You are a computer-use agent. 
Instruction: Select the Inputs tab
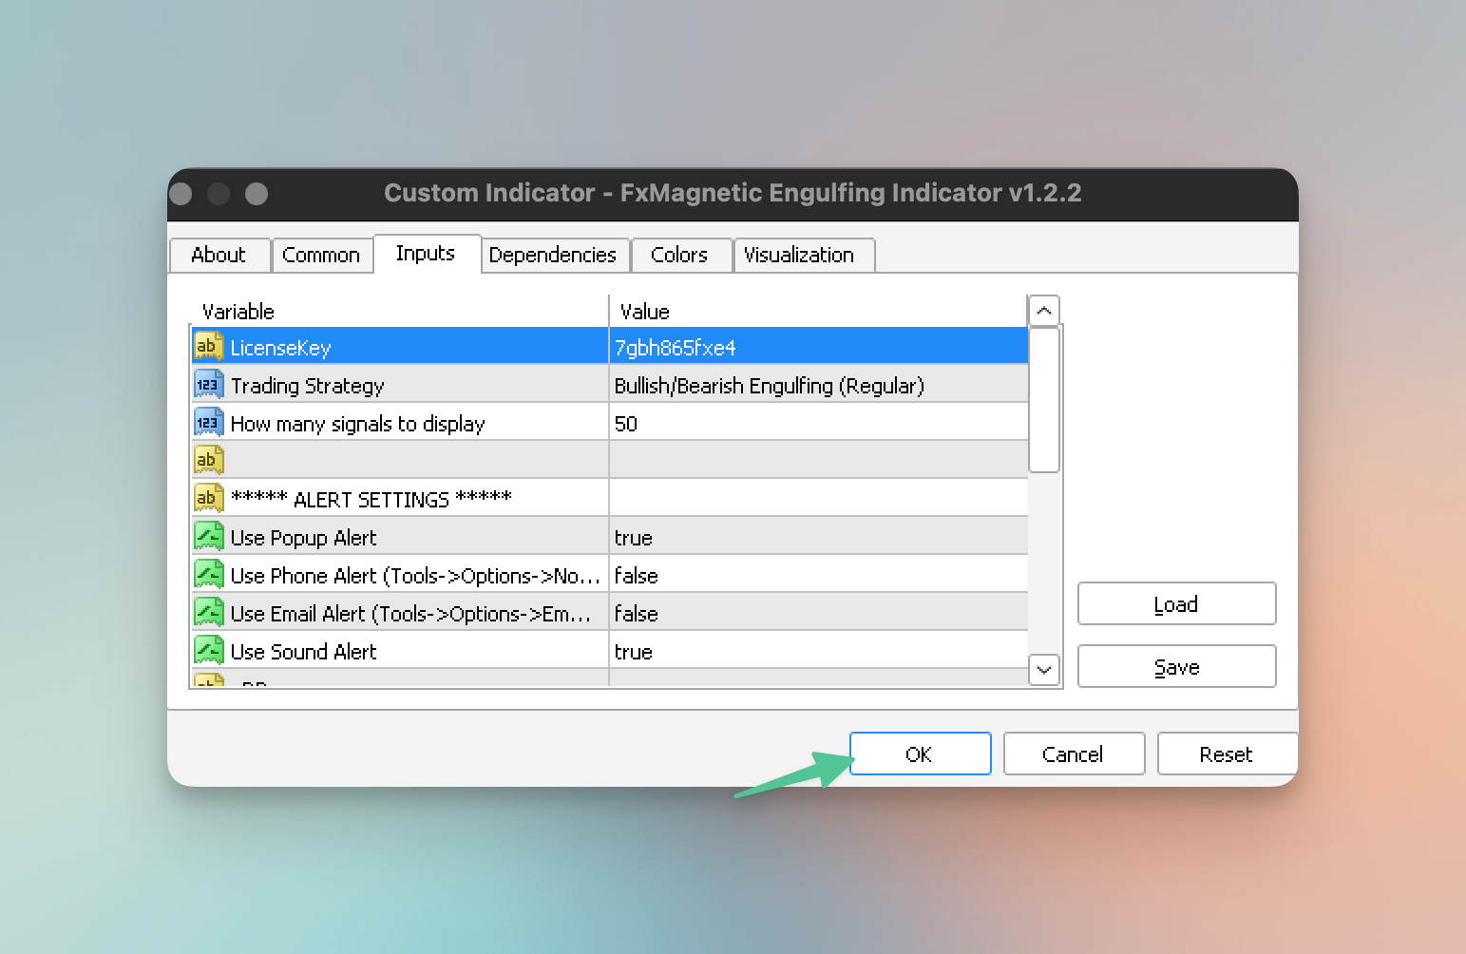[426, 253]
